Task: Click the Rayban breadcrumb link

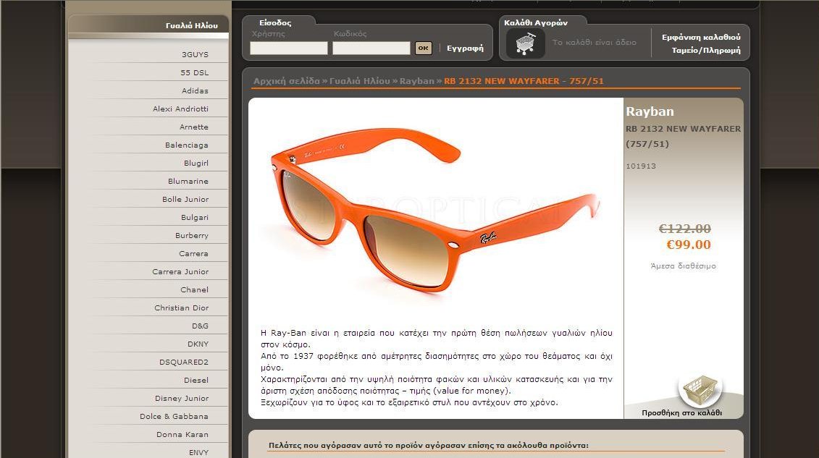Action: tap(416, 81)
